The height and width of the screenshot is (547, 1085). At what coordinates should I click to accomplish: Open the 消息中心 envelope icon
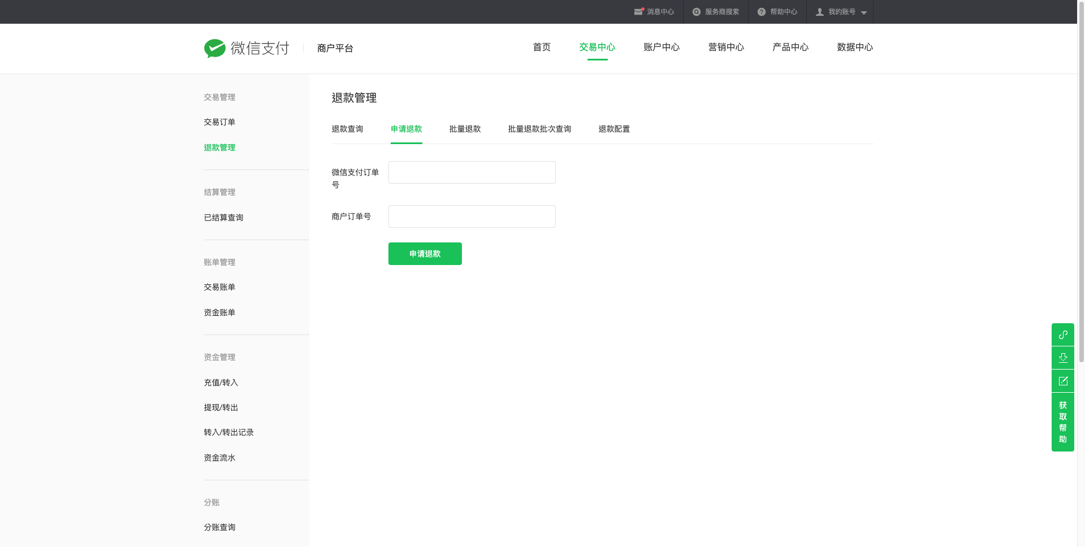[638, 12]
